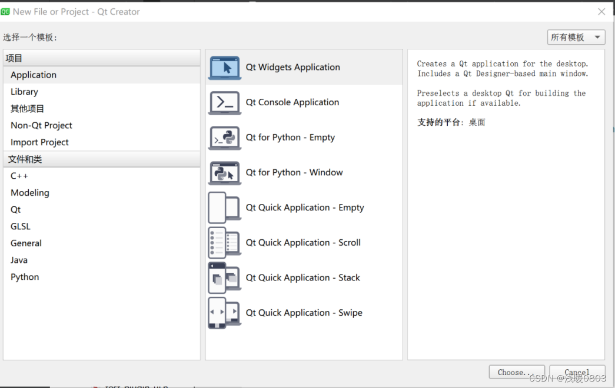This screenshot has width=615, height=388.
Task: Select Qt Quick Application - Swipe template
Action: coord(304,313)
